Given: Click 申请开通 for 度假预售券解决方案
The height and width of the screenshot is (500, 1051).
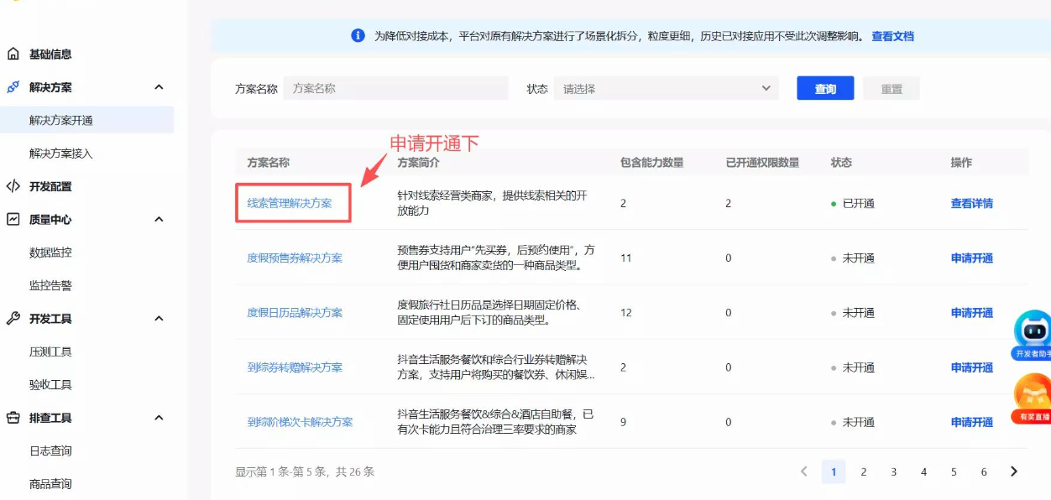Looking at the screenshot, I should click(x=972, y=258).
